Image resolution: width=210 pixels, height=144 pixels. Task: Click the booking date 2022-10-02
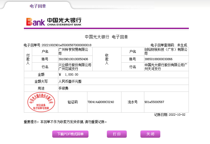177,115
